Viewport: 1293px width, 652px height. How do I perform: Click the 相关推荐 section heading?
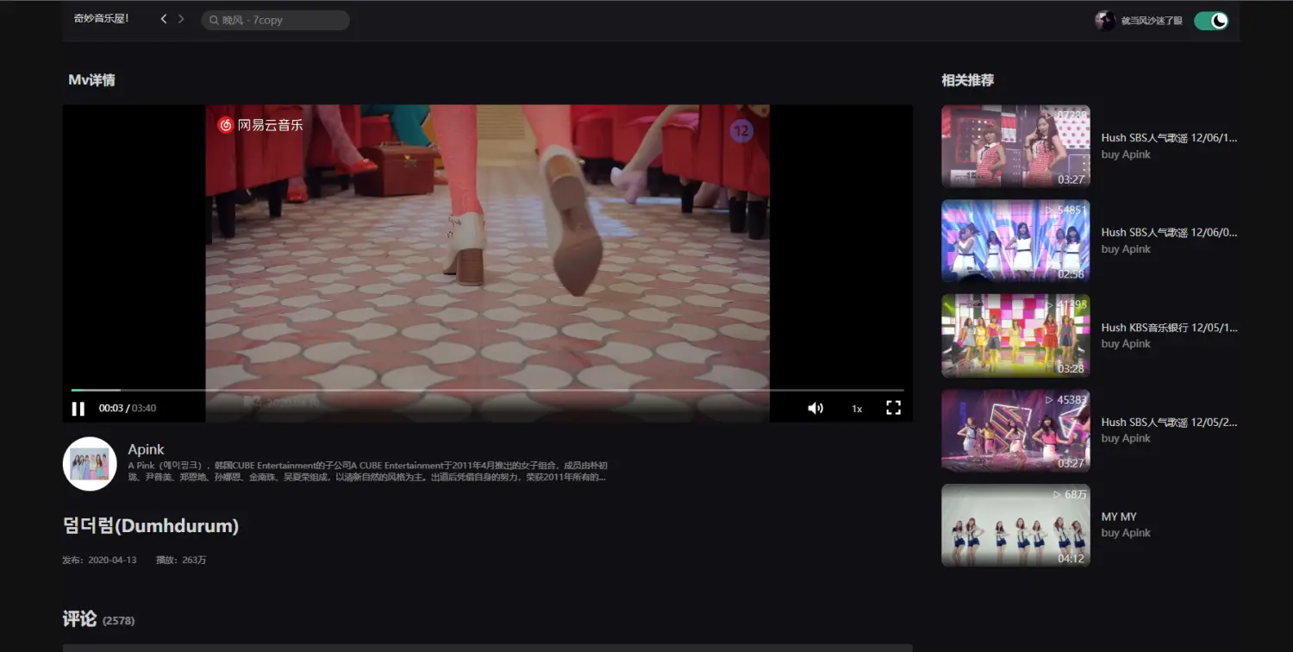coord(967,80)
